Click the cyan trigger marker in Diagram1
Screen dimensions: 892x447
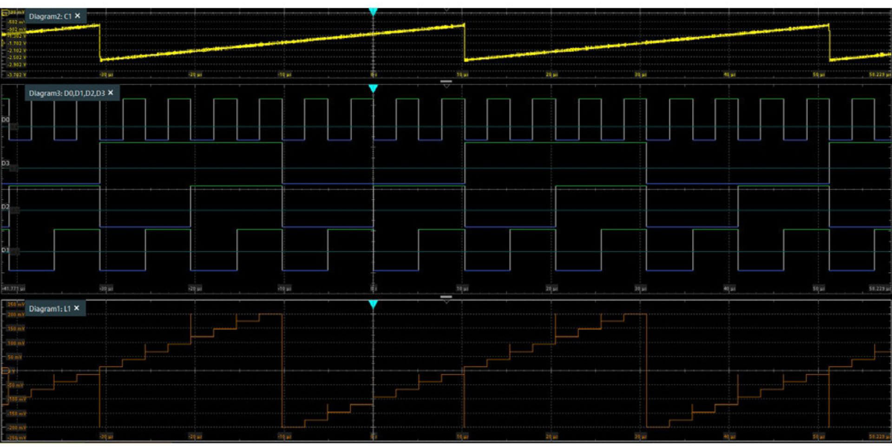click(x=373, y=304)
